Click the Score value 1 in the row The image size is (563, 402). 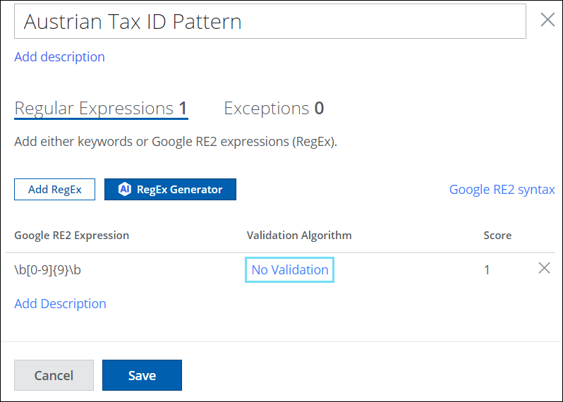487,269
